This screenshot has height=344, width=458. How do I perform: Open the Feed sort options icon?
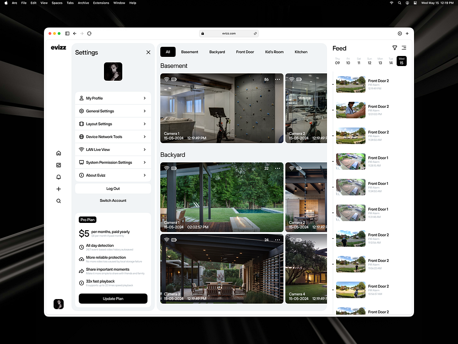403,48
